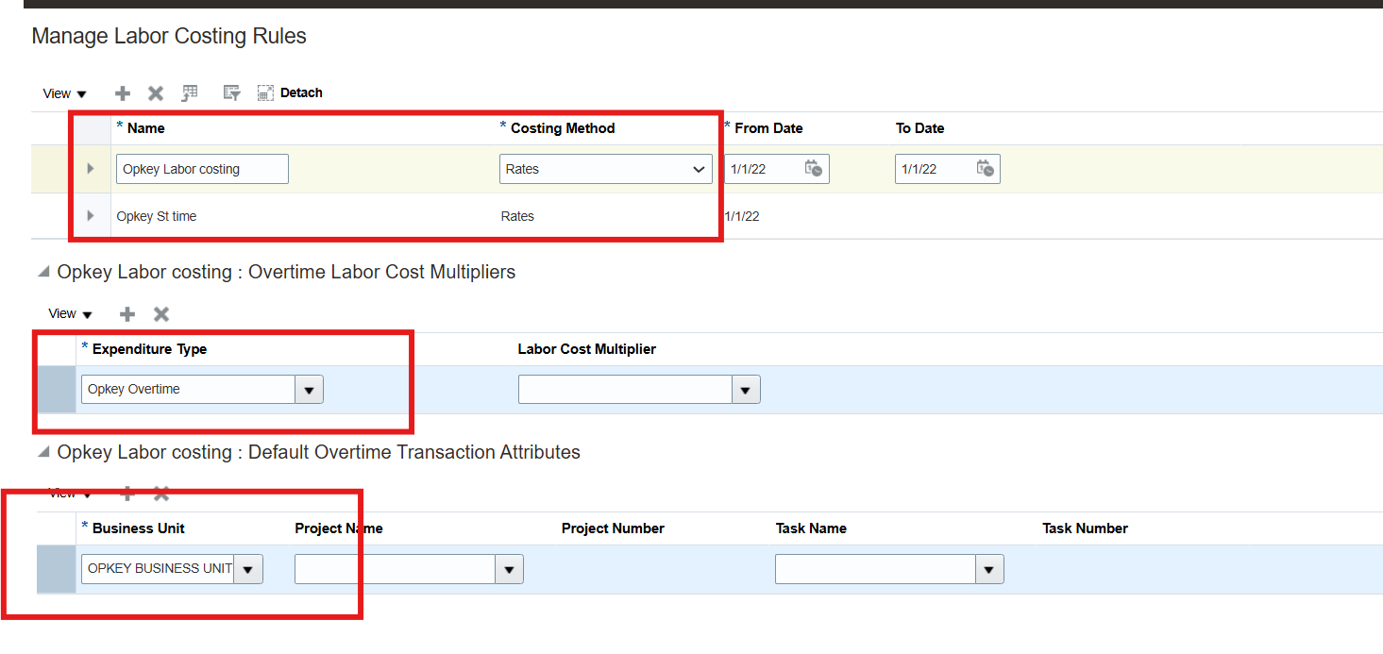This screenshot has width=1383, height=654.
Task: Select the Opkey Overtime row header cell
Action: click(57, 390)
